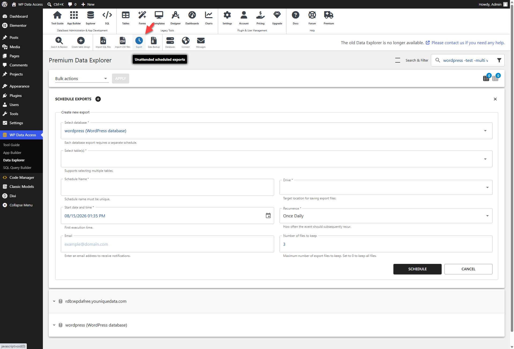This screenshot has width=514, height=349.
Task: Collapse the WordPress admin menu
Action: (21, 205)
